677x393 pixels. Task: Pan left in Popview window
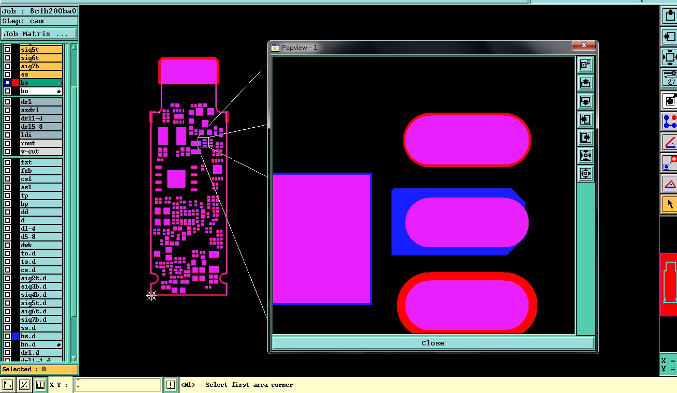585,119
